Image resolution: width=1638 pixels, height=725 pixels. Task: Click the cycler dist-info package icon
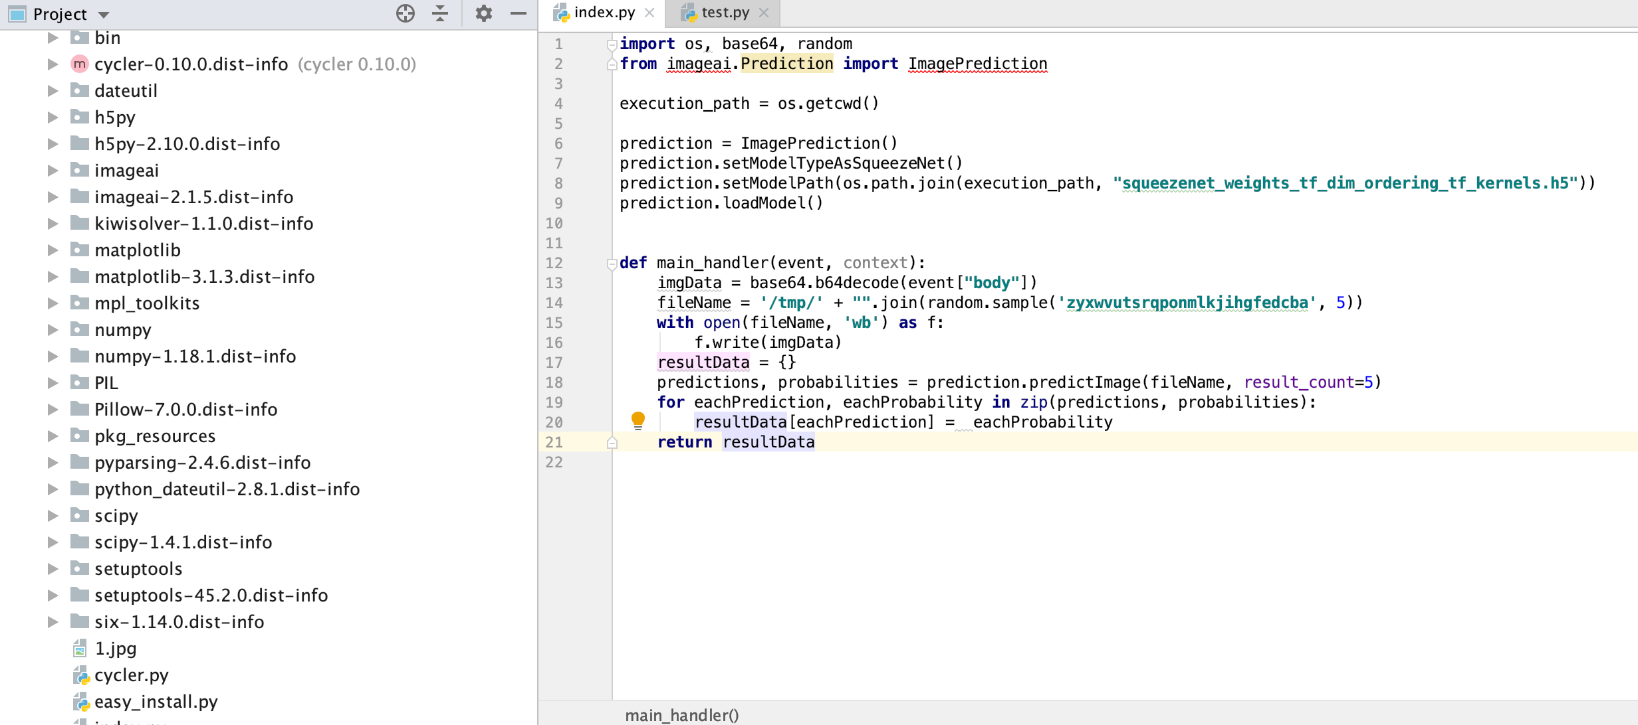point(79,64)
